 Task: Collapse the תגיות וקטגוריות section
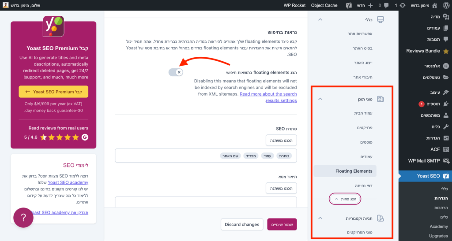pyautogui.click(x=320, y=218)
